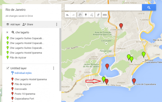Image resolution: width=162 pixels, height=102 pixels.
Task: Click the redo arrow in map toolbar
Action: (x=73, y=15)
